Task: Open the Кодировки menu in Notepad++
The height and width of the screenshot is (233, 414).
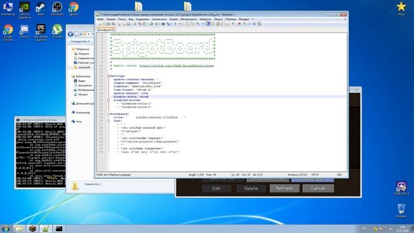Action: click(142, 19)
